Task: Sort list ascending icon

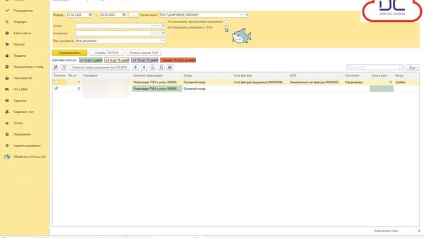Action: click(153, 67)
